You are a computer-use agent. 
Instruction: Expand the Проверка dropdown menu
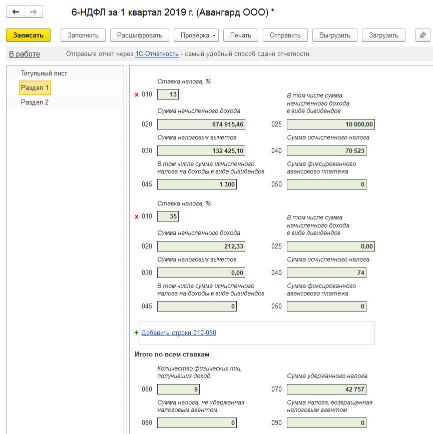[x=196, y=35]
